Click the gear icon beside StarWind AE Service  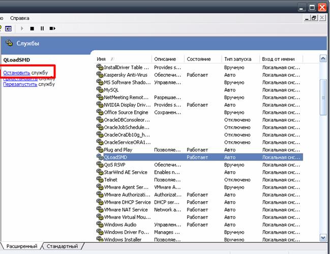[100, 172]
